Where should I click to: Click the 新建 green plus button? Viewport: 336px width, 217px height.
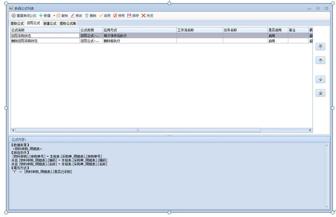coord(41,16)
